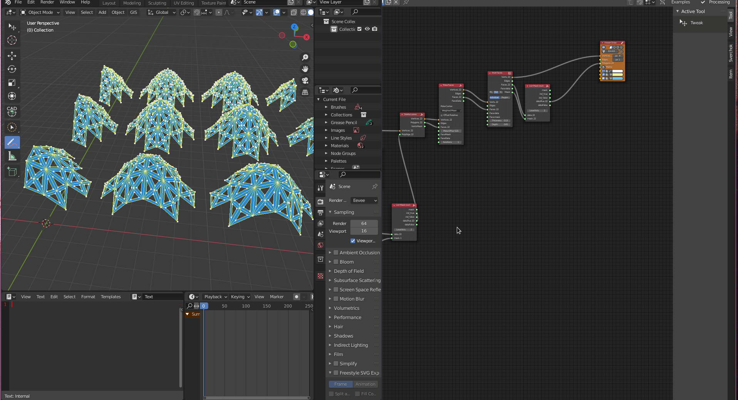Switch to Sculpting workspace tab
The height and width of the screenshot is (400, 738).
(157, 3)
